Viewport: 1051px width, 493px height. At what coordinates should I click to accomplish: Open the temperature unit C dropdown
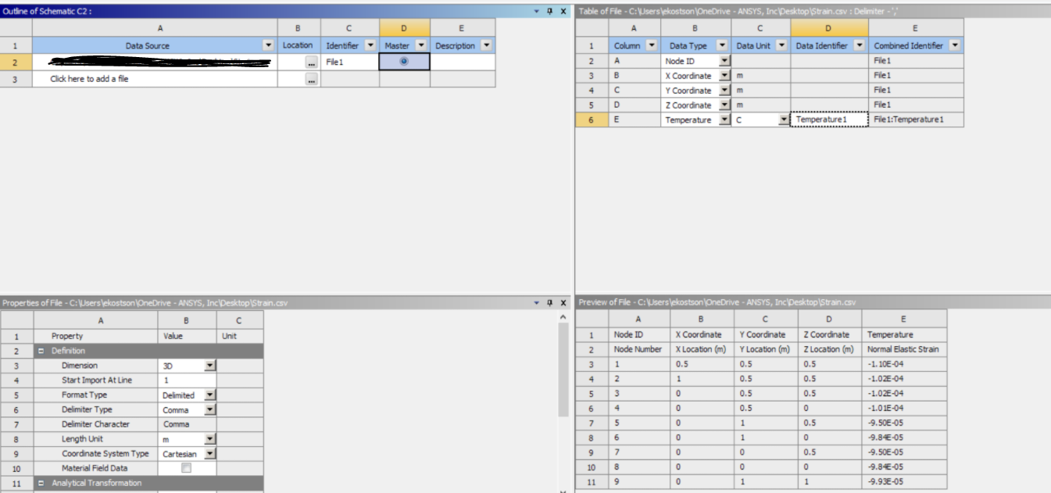(x=783, y=120)
